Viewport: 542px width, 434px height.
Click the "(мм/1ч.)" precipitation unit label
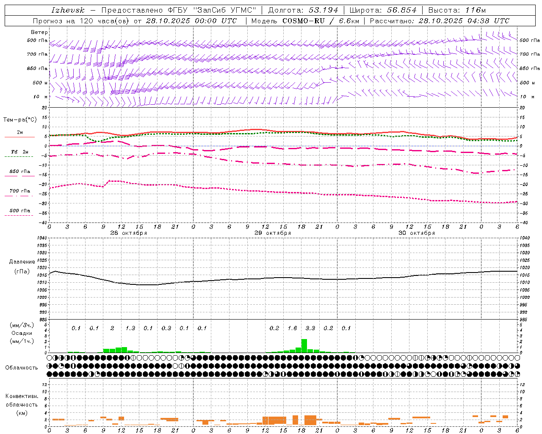click(22, 341)
